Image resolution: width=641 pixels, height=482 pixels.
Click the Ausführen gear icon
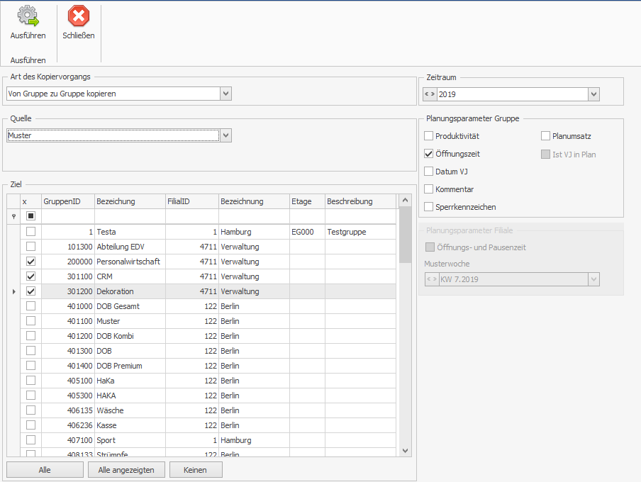click(x=28, y=16)
